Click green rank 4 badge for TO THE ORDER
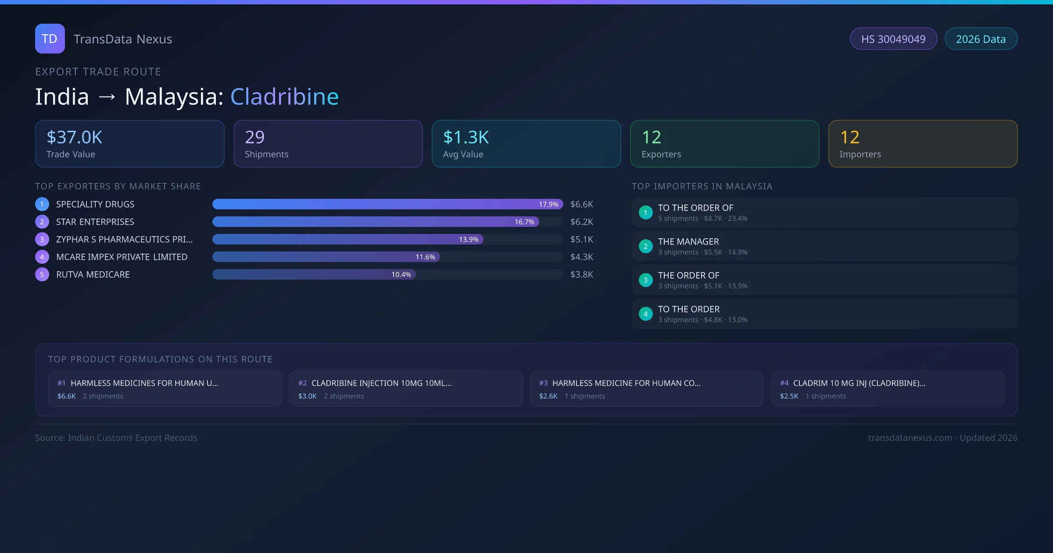The image size is (1053, 553). [645, 314]
